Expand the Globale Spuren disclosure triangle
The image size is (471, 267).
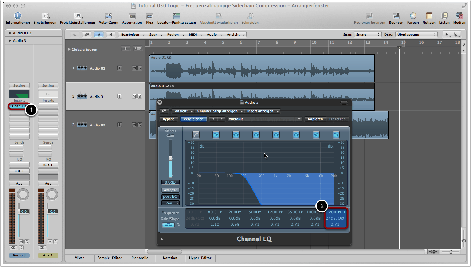point(69,49)
